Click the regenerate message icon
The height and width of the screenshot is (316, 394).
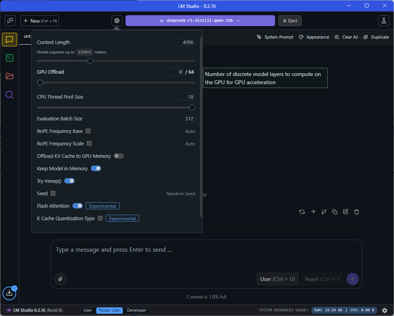(x=302, y=212)
